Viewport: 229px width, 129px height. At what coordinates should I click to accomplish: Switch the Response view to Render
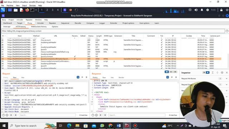point(121,77)
